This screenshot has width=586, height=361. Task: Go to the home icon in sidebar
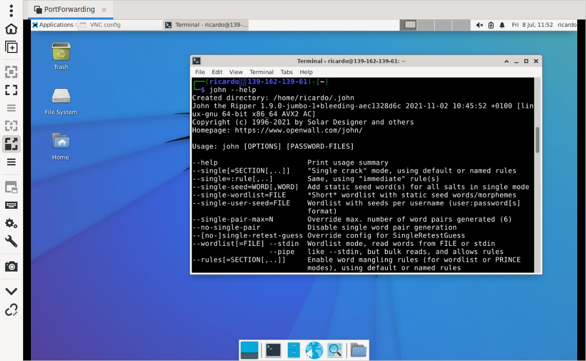pyautogui.click(x=11, y=29)
